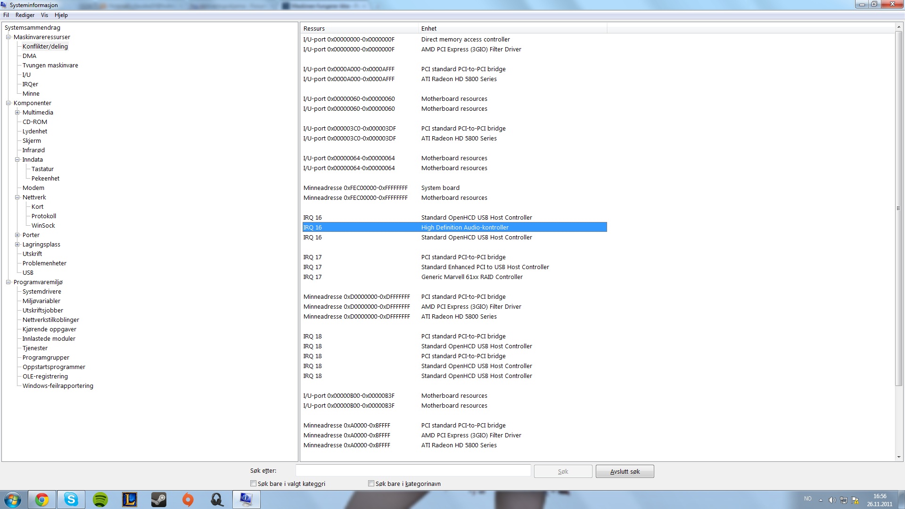Select the Pekeenhet tree item
The width and height of the screenshot is (905, 509).
click(x=45, y=178)
